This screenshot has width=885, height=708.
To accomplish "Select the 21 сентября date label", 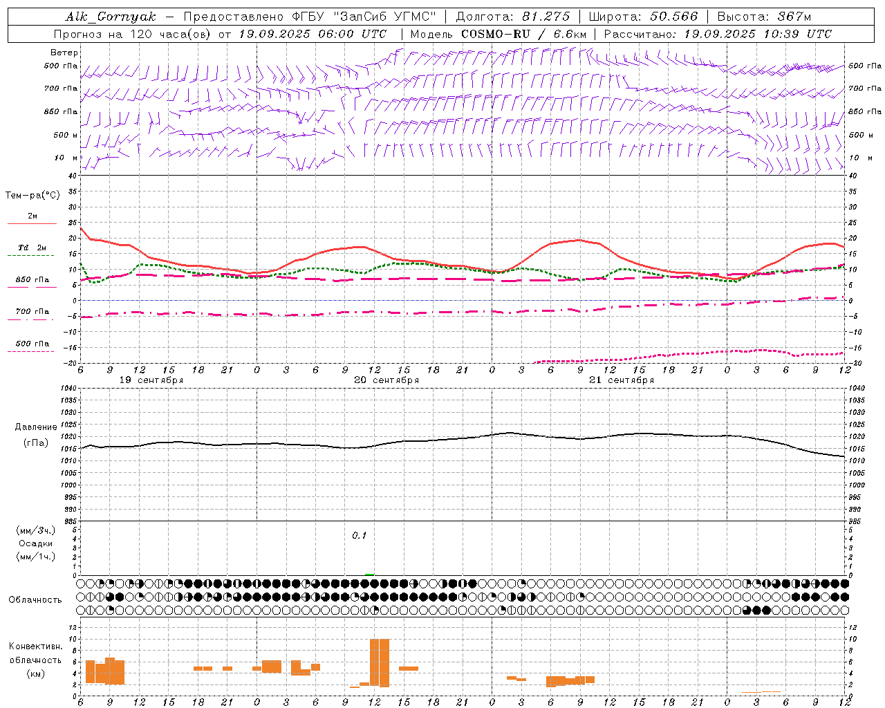I will click(622, 380).
